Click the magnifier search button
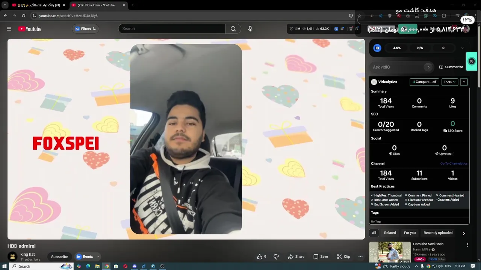The height and width of the screenshot is (270, 481). [233, 29]
